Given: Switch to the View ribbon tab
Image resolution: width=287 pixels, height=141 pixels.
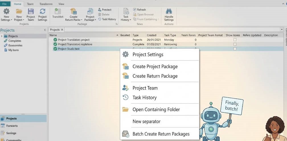Looking at the screenshot, I should tap(61, 4).
